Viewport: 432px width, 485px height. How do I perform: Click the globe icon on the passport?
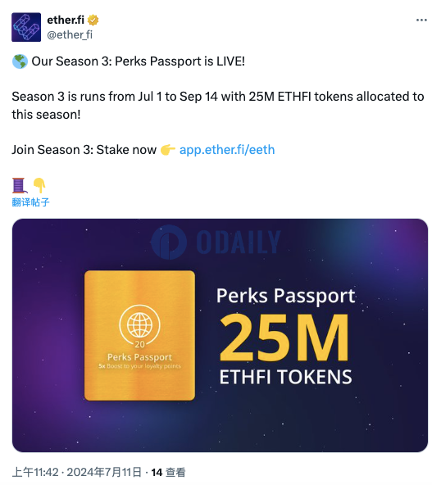(x=140, y=324)
